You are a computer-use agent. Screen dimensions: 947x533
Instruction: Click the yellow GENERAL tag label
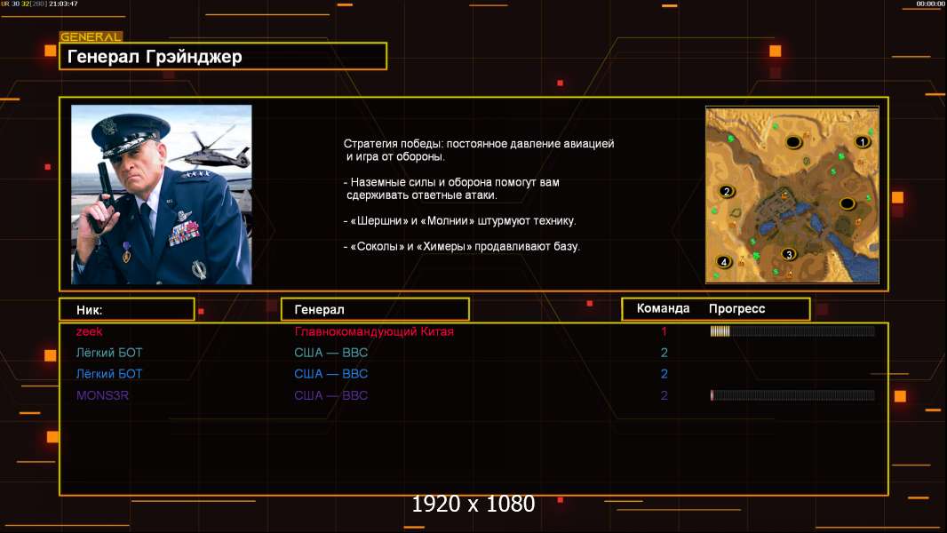92,36
